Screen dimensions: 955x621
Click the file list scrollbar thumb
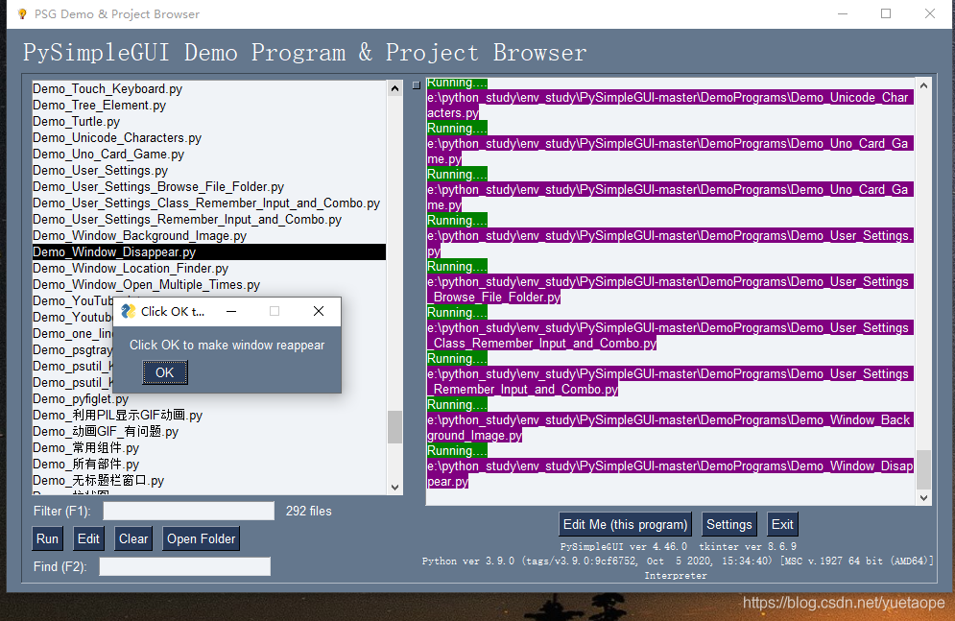(x=394, y=427)
